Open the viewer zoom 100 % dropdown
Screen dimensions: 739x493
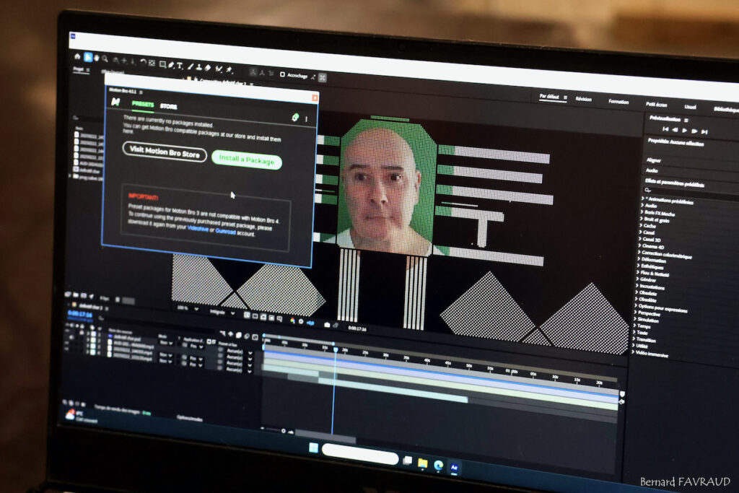coord(188,308)
